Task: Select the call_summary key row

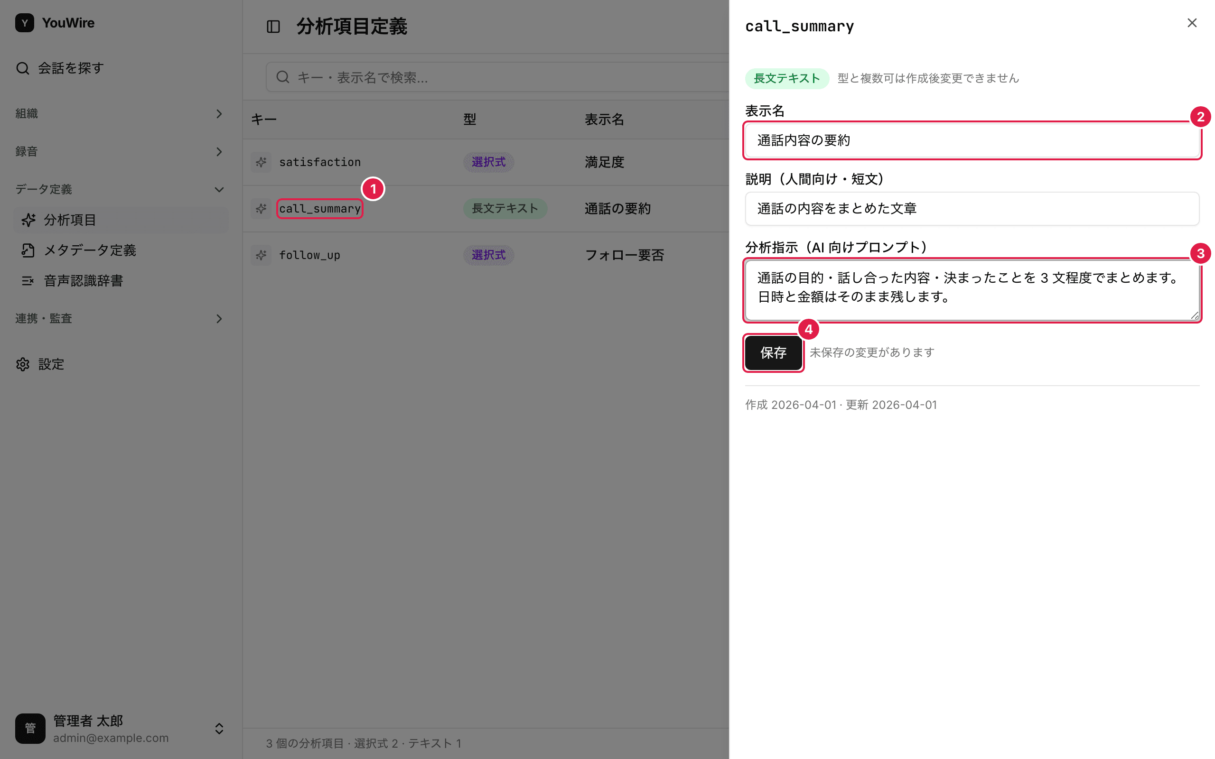Action: [x=320, y=209]
